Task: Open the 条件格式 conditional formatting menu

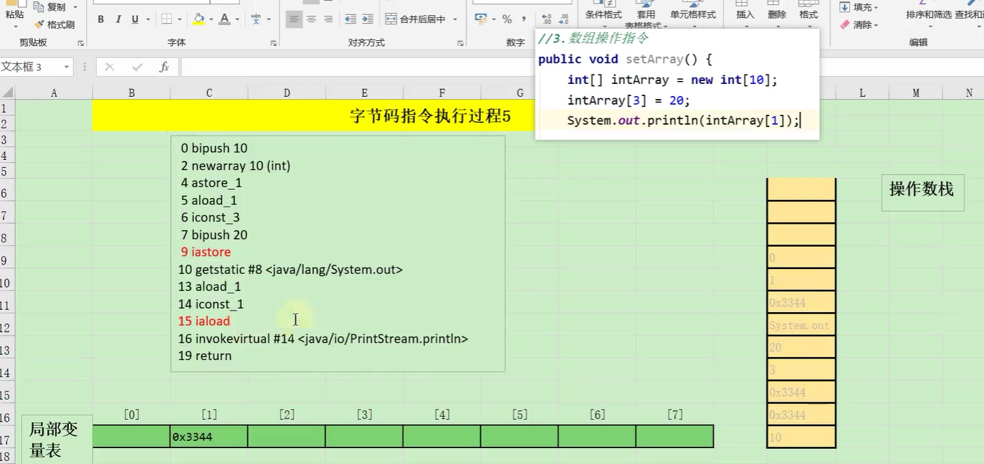Action: tap(603, 14)
